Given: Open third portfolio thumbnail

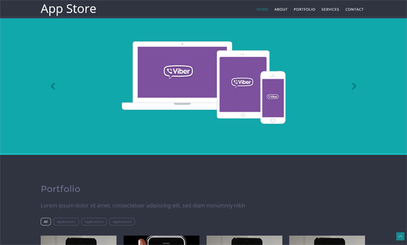Looking at the screenshot, I should click(244, 240).
